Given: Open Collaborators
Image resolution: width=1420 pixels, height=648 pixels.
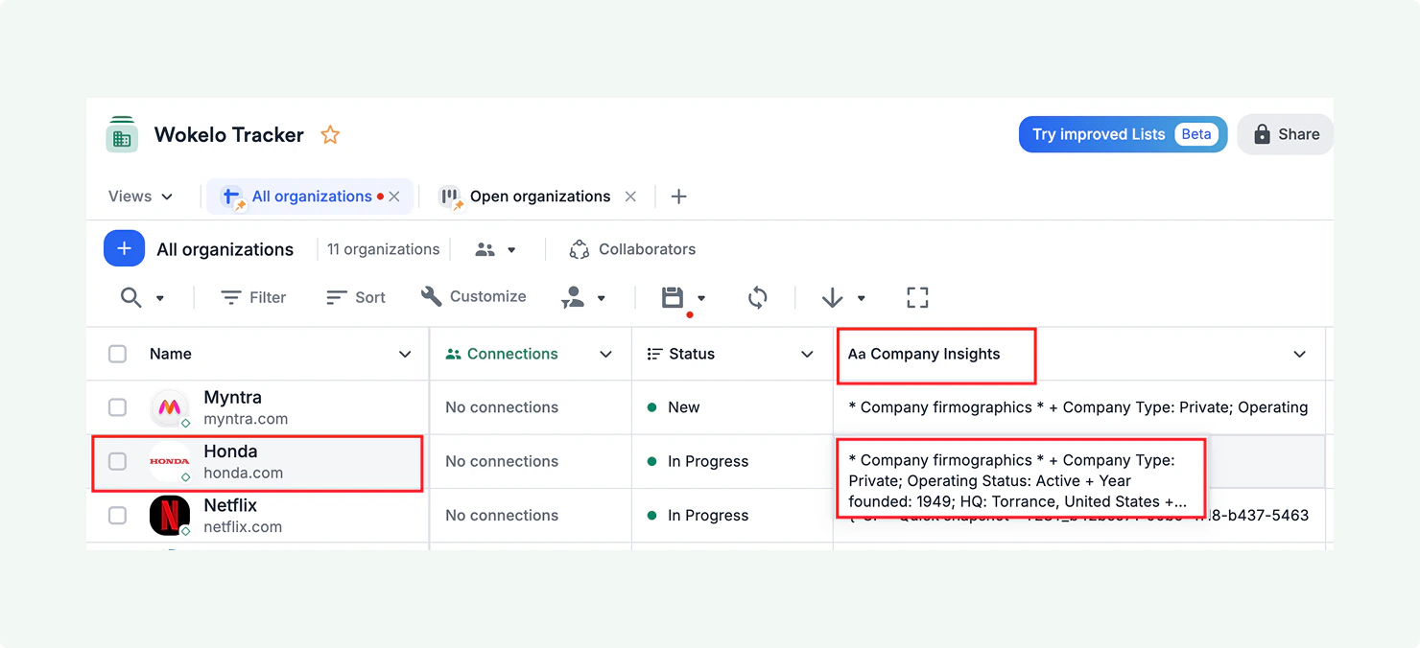Looking at the screenshot, I should pyautogui.click(x=632, y=249).
